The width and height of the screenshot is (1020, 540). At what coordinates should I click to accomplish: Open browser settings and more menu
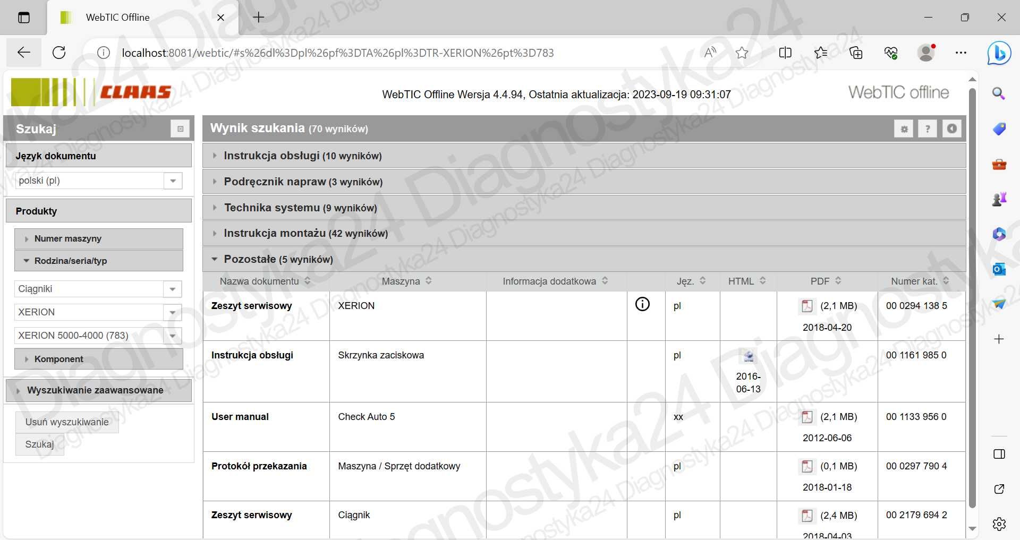[960, 53]
